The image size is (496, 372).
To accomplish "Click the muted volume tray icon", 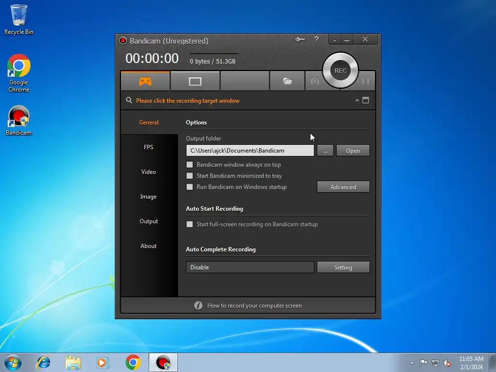I will click(447, 363).
